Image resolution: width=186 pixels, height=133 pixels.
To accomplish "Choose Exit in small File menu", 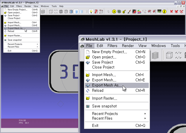I will 22,51.
